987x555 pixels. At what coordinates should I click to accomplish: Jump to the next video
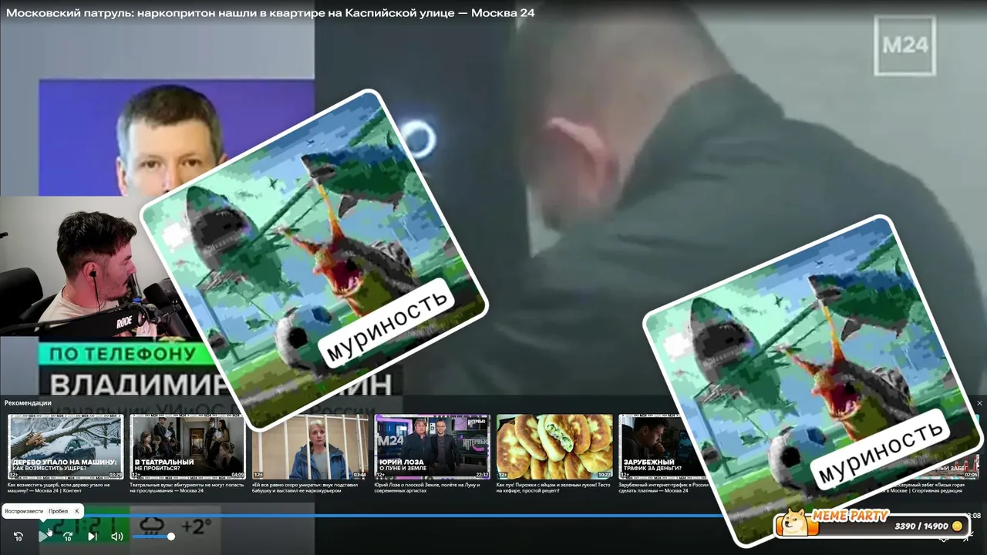[x=93, y=536]
